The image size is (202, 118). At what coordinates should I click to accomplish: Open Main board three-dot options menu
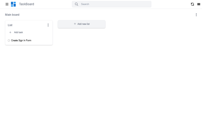[196, 15]
